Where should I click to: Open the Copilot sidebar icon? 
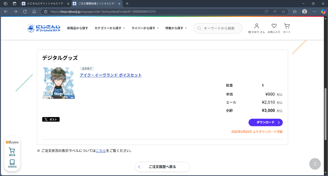pos(323,12)
